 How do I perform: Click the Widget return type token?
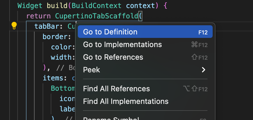click(x=30, y=6)
